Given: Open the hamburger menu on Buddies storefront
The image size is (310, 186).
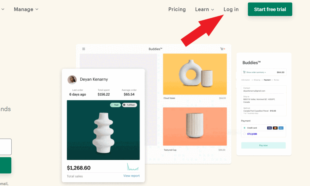Looking at the screenshot, I should [83, 49].
